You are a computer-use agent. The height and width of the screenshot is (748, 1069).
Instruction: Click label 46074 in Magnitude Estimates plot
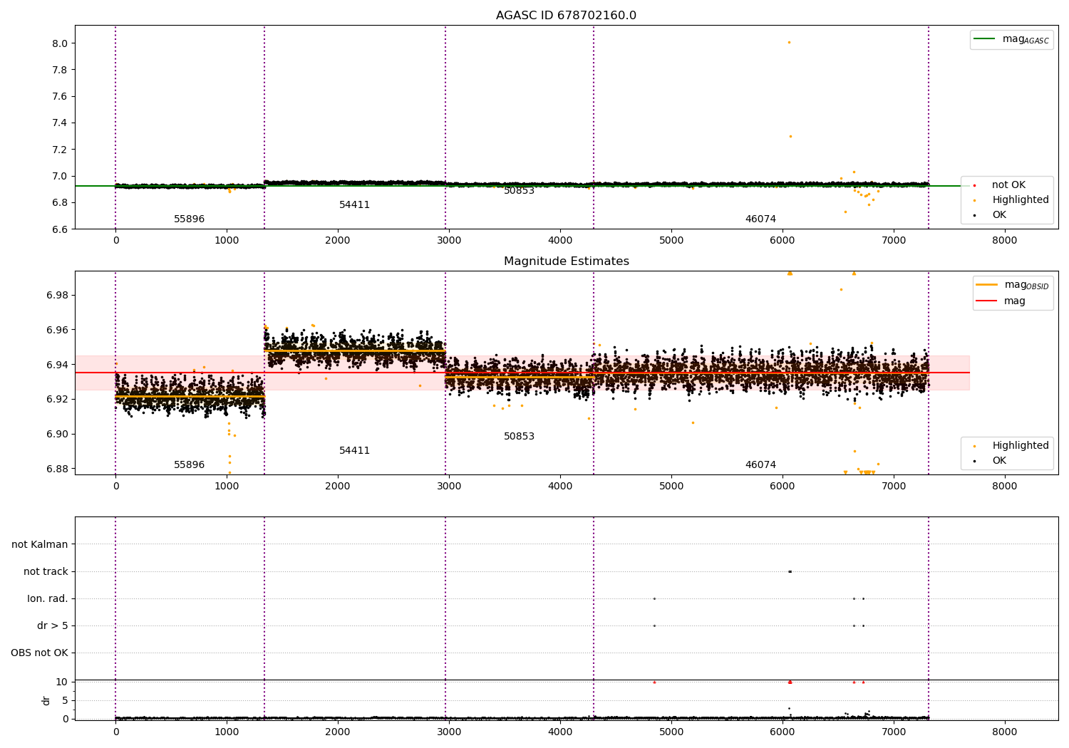click(x=760, y=465)
